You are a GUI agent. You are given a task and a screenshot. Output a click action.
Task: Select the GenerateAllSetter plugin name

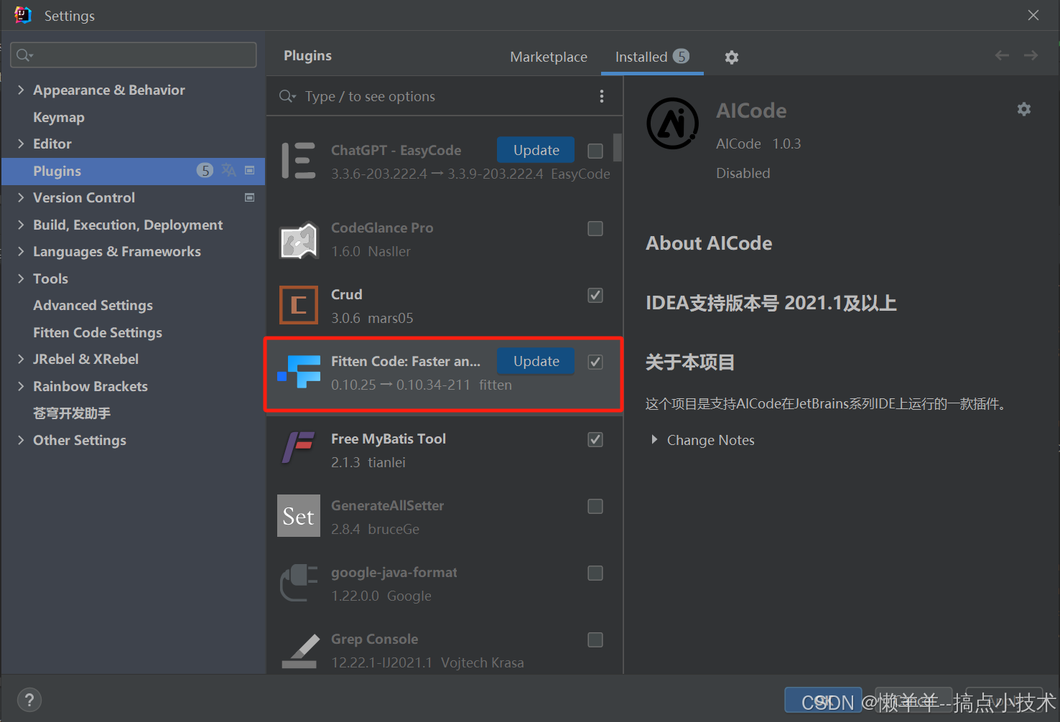click(388, 505)
